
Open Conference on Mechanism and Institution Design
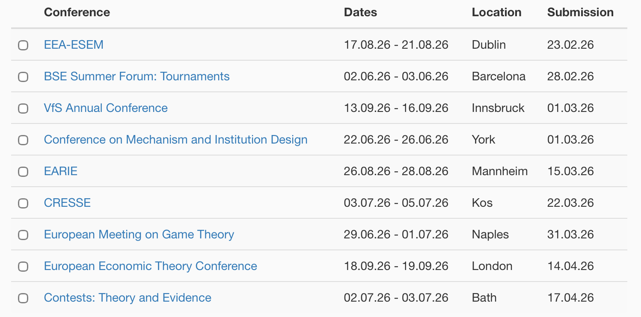[x=175, y=140]
